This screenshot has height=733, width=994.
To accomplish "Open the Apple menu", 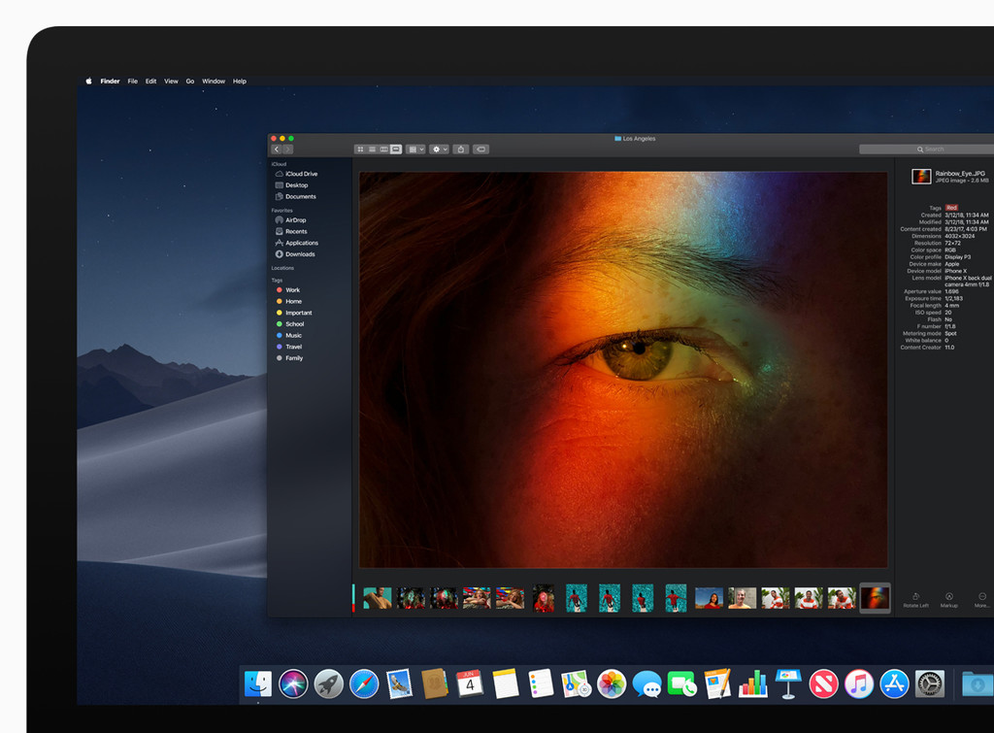I will [87, 81].
